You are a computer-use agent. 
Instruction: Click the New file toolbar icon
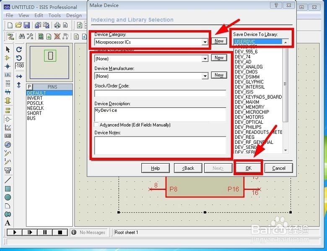pos(10,25)
